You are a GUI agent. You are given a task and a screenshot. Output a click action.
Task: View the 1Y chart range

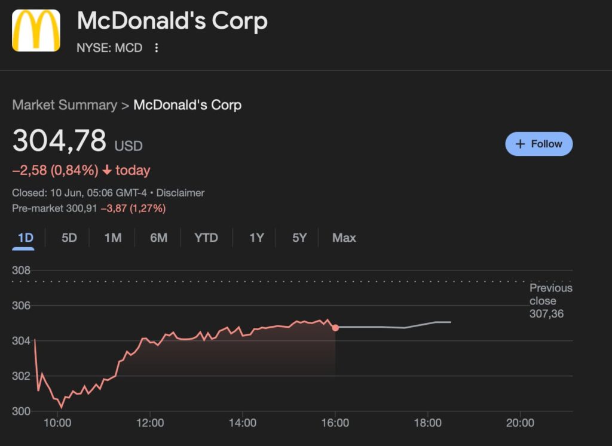(x=256, y=238)
